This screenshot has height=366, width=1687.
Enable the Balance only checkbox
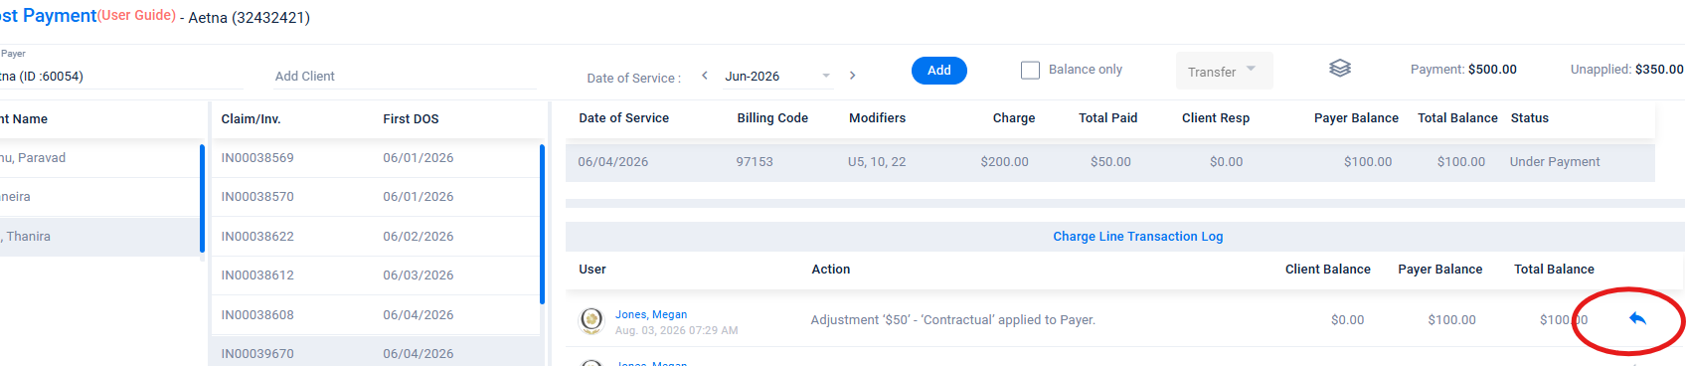1031,70
